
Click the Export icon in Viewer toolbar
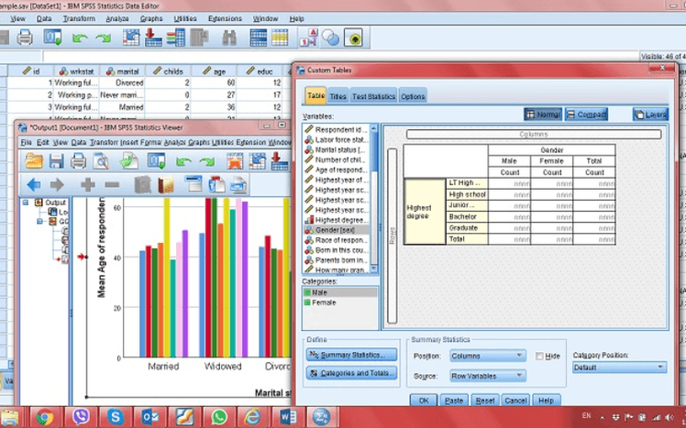point(128,161)
